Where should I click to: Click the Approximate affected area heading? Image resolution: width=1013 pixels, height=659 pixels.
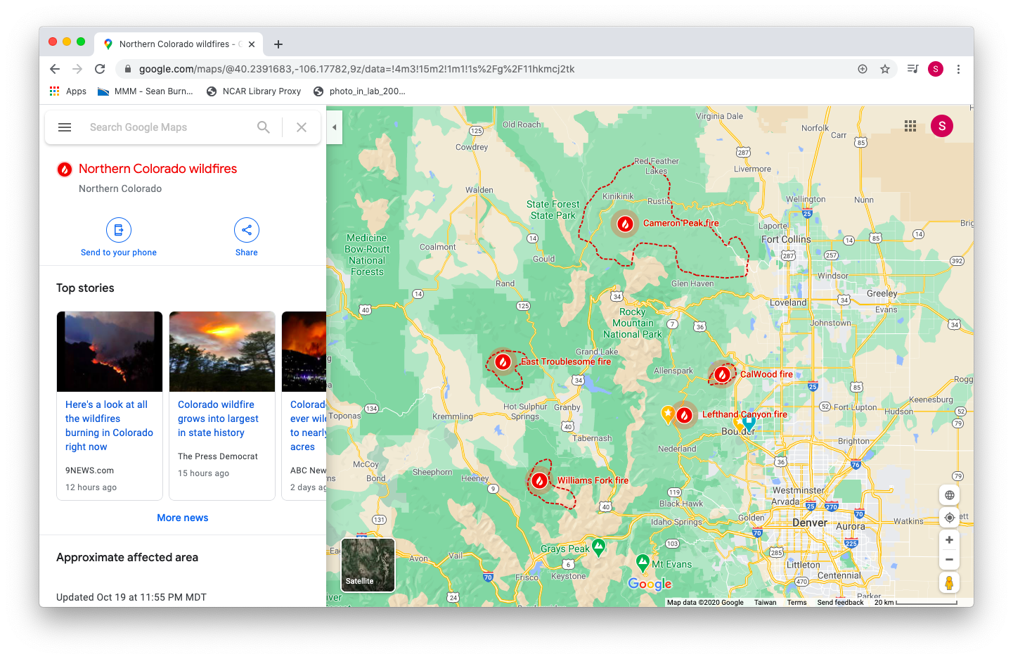coord(127,557)
